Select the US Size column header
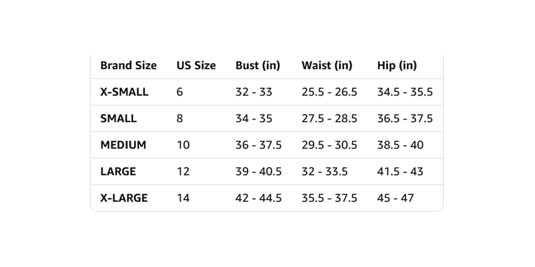 [x=196, y=65]
